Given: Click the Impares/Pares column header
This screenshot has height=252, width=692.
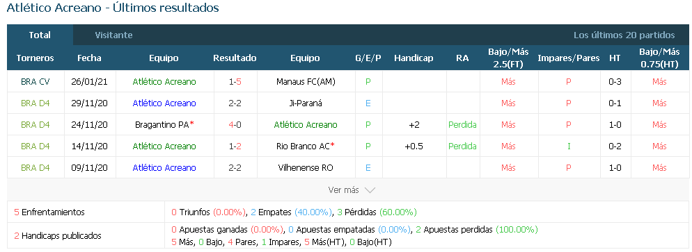Looking at the screenshot, I should [568, 58].
